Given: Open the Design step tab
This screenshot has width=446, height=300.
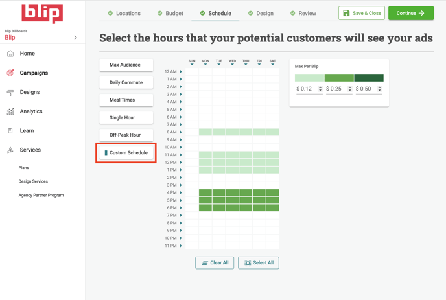Looking at the screenshot, I should click(x=261, y=13).
